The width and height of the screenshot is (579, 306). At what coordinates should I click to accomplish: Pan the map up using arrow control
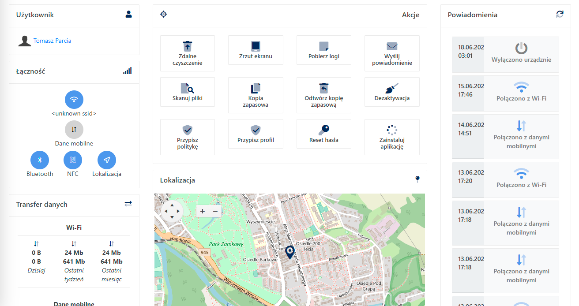pos(172,205)
